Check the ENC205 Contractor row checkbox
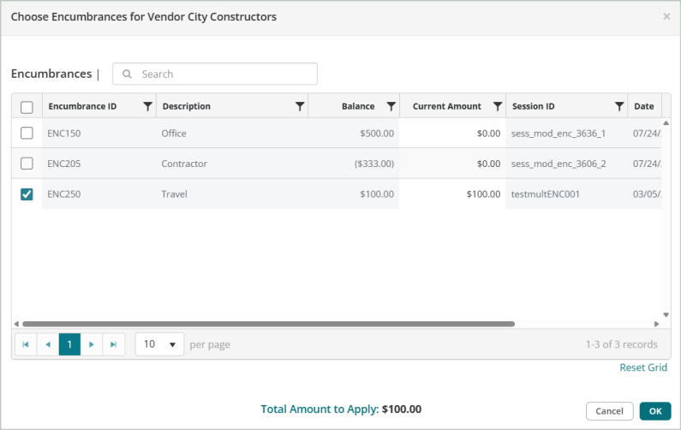This screenshot has height=430, width=681. (x=27, y=164)
